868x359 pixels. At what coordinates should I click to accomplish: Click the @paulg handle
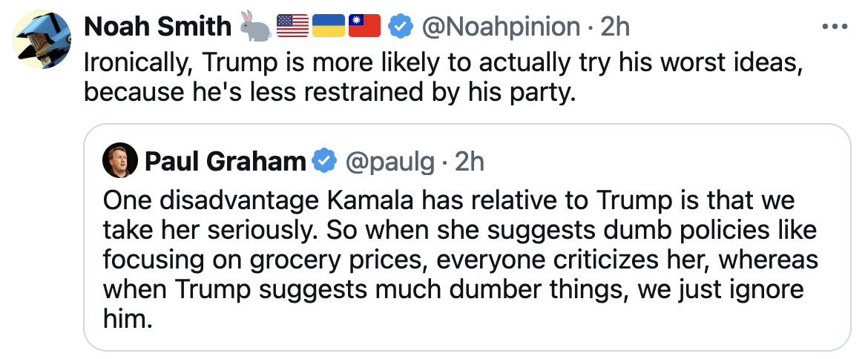point(387,161)
